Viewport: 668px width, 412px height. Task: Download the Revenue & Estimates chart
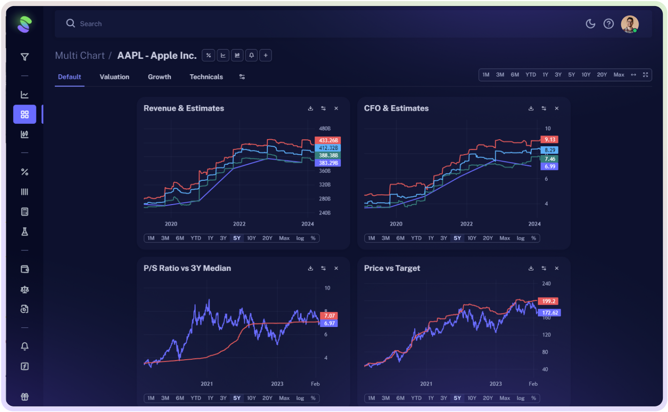pyautogui.click(x=310, y=108)
